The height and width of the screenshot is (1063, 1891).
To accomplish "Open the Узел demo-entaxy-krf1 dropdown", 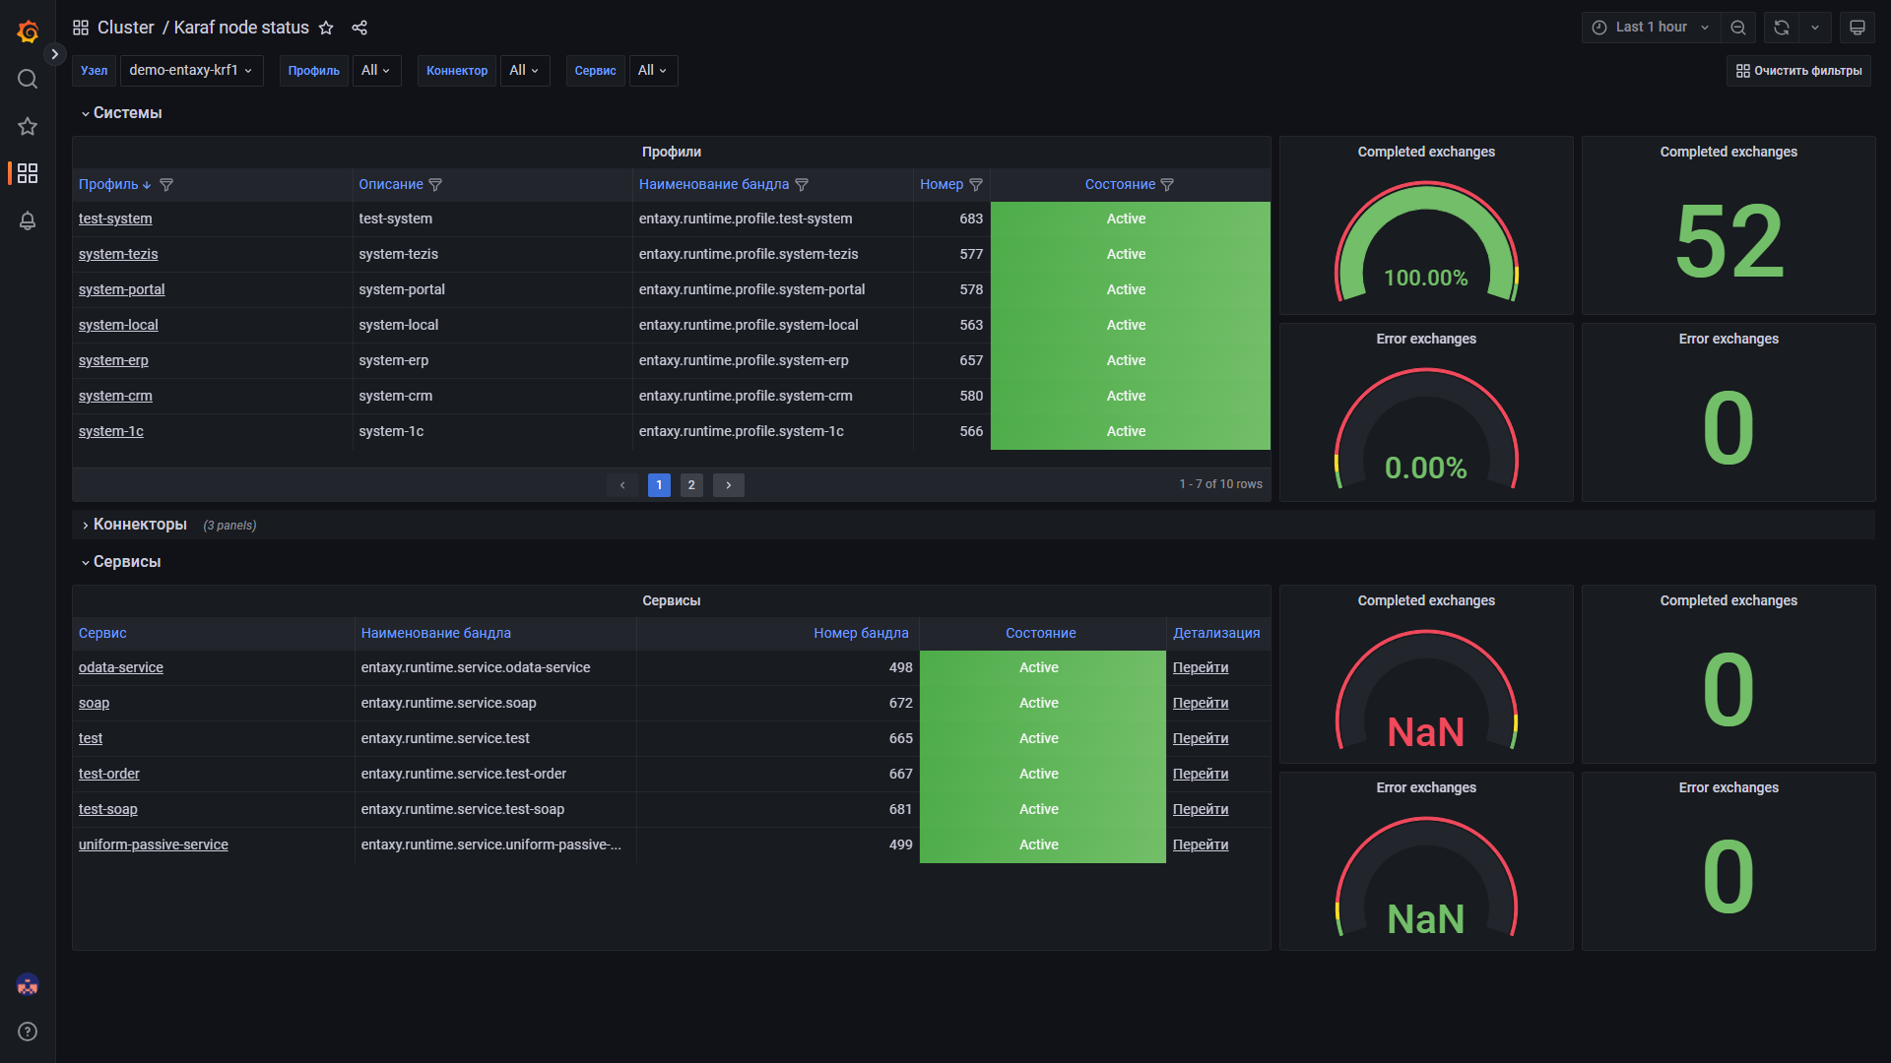I will (191, 71).
